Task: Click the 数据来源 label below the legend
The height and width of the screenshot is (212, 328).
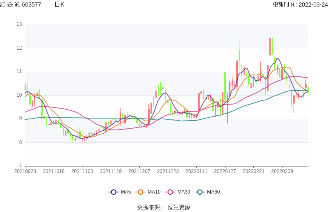Action: 150,207
